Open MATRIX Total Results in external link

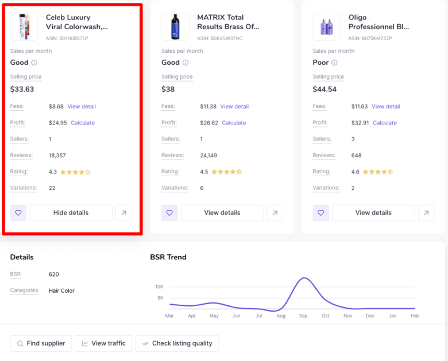[275, 213]
